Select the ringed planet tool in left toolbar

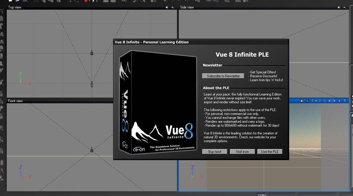1,70
